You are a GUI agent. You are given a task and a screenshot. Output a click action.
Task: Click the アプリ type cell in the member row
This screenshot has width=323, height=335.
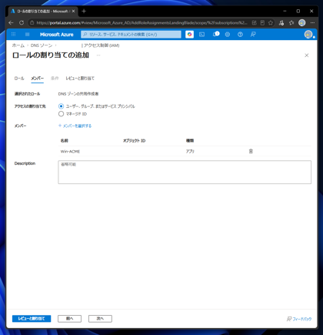pos(190,152)
